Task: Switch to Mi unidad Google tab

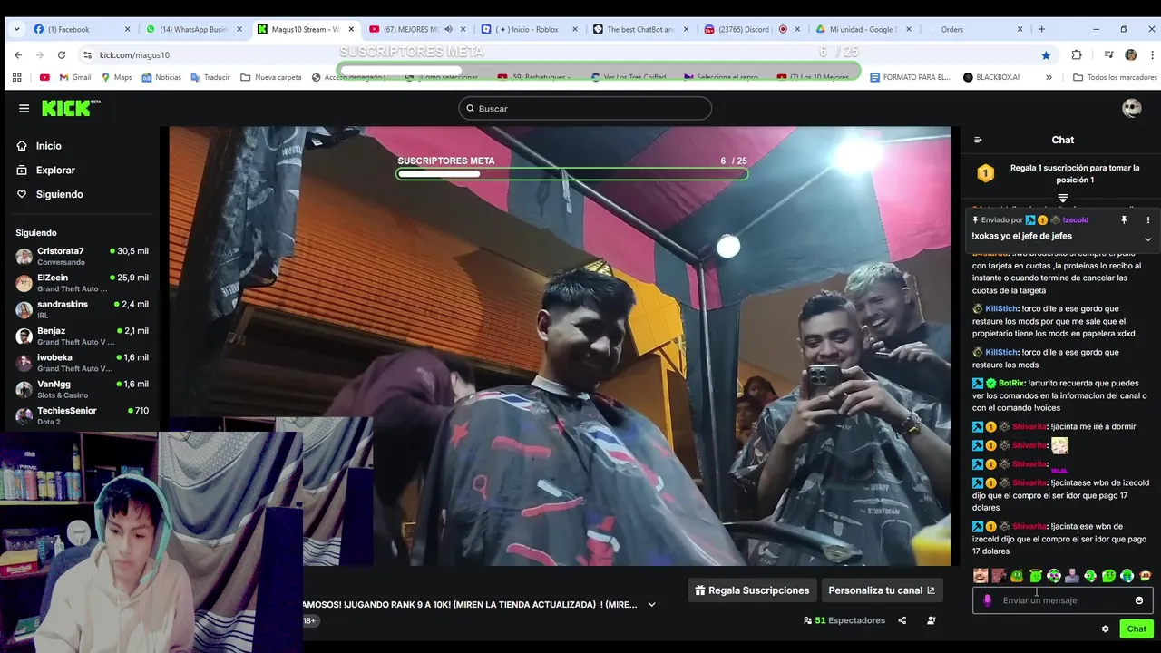Action: [863, 29]
